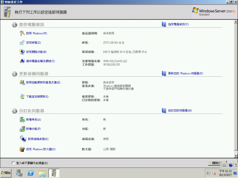Click help book icon beside 指定電腦資訊
Image resolution: width=238 pixels, height=178 pixels.
(164, 24)
